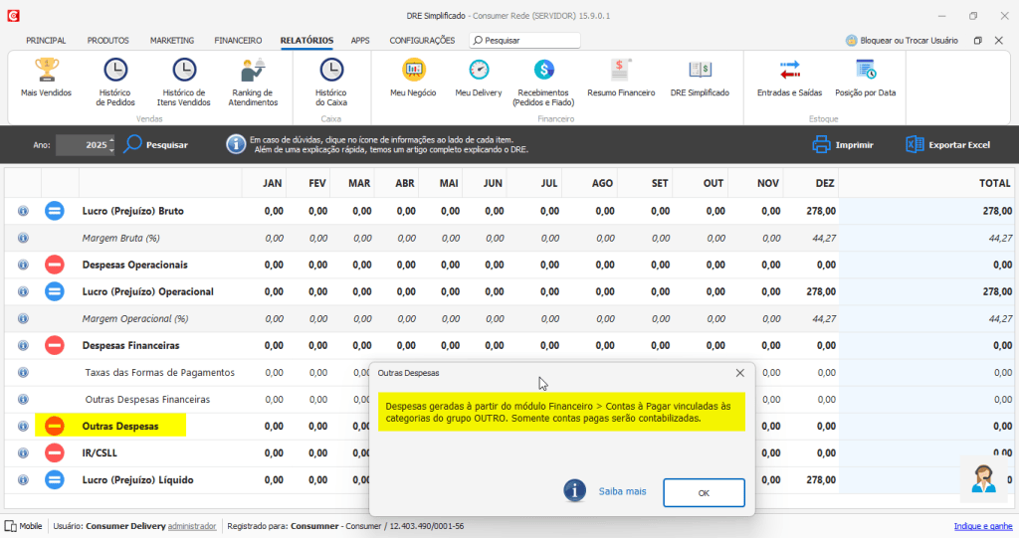Image resolution: width=1019 pixels, height=538 pixels.
Task: Open the Resumo Financeiro report
Action: point(621,78)
